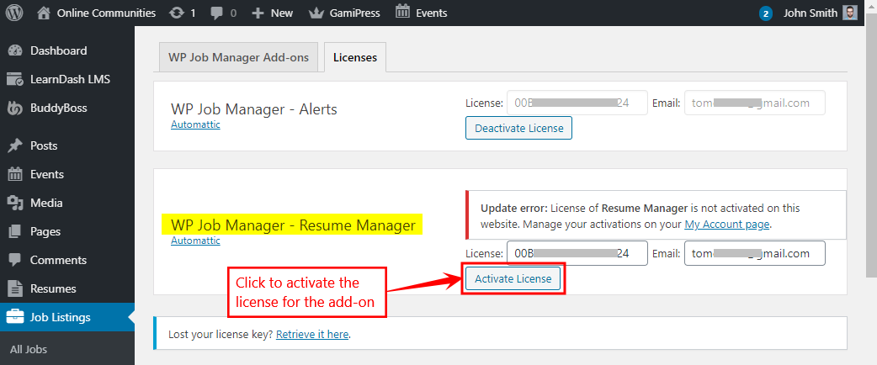Click the Pages sidebar icon
877x365 pixels.
pyautogui.click(x=14, y=231)
